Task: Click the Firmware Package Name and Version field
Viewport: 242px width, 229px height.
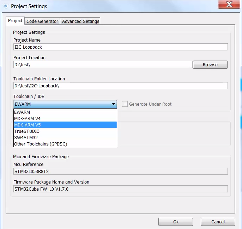Action: tap(121, 189)
